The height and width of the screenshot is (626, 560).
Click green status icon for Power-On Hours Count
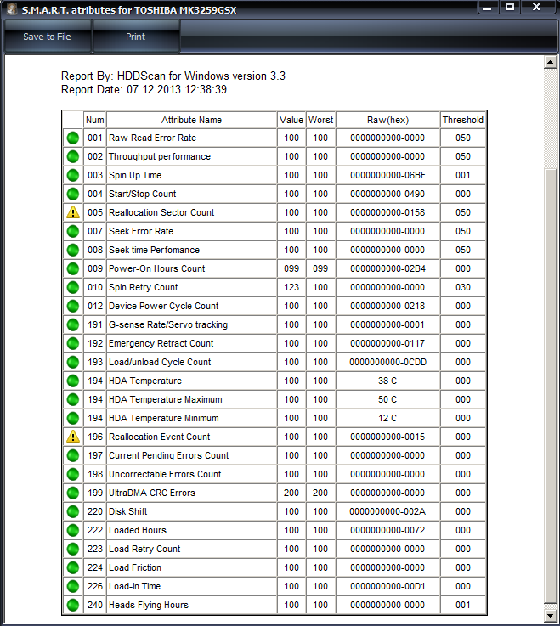(73, 268)
